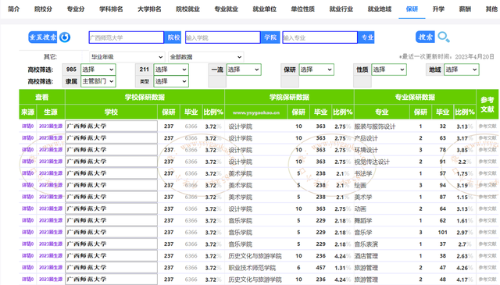
Task: Focus the 输入专业 input field
Action: 320,37
